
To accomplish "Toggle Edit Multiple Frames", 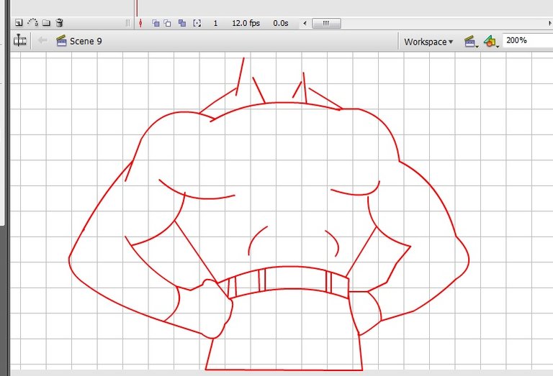I will click(x=182, y=23).
